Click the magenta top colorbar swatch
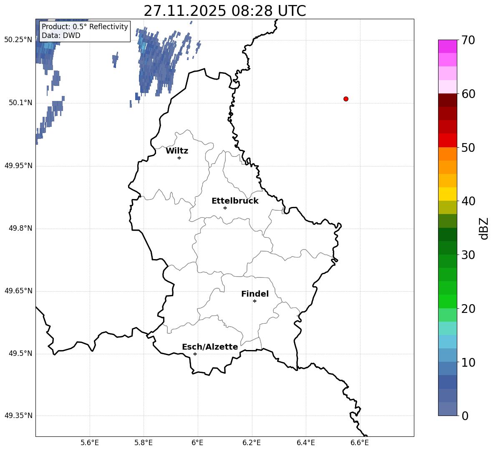Screen dimensions: 494x451 (x=448, y=46)
